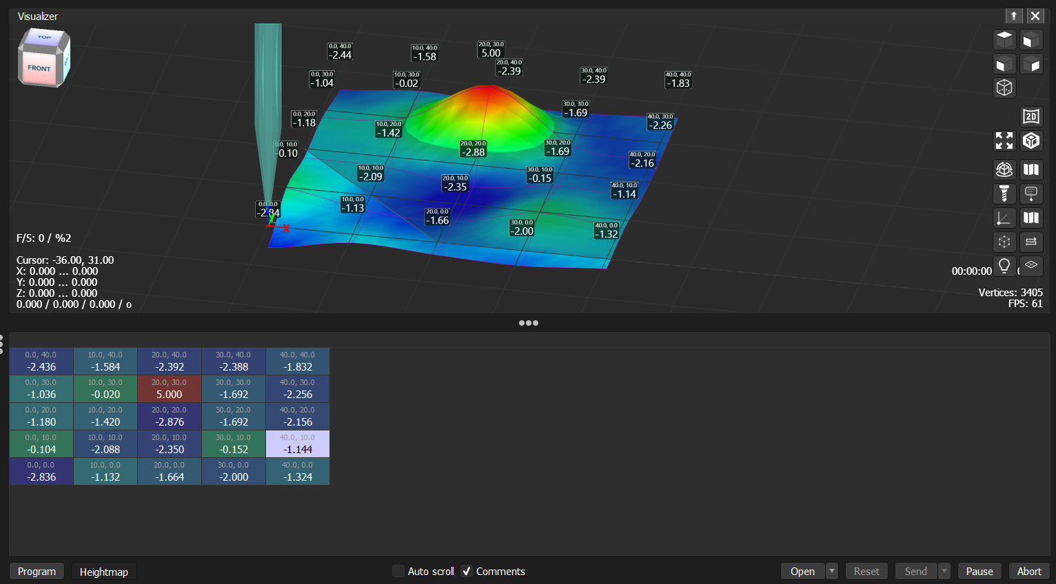Click the view rotation icon
This screenshot has width=1056, height=584.
coord(1004,169)
